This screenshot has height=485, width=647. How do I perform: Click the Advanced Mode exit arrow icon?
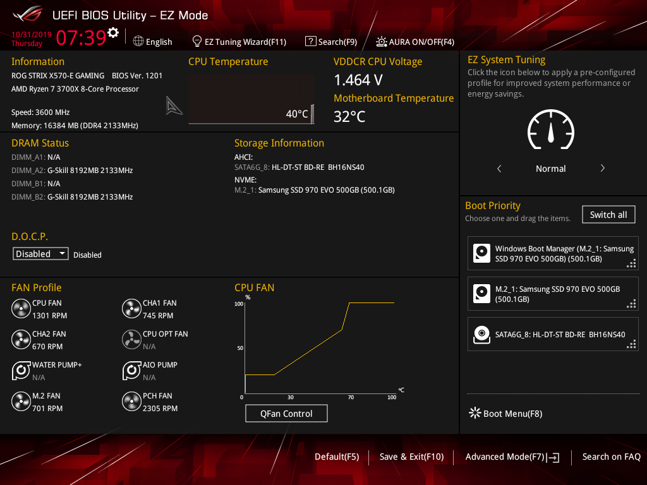click(x=553, y=457)
